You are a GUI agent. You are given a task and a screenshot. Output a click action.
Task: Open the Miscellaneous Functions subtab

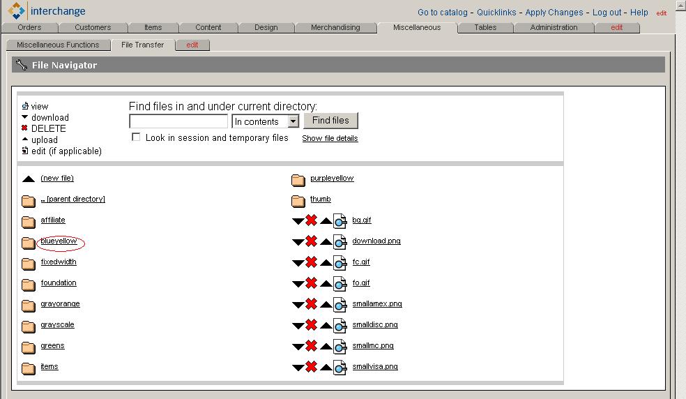coord(58,45)
